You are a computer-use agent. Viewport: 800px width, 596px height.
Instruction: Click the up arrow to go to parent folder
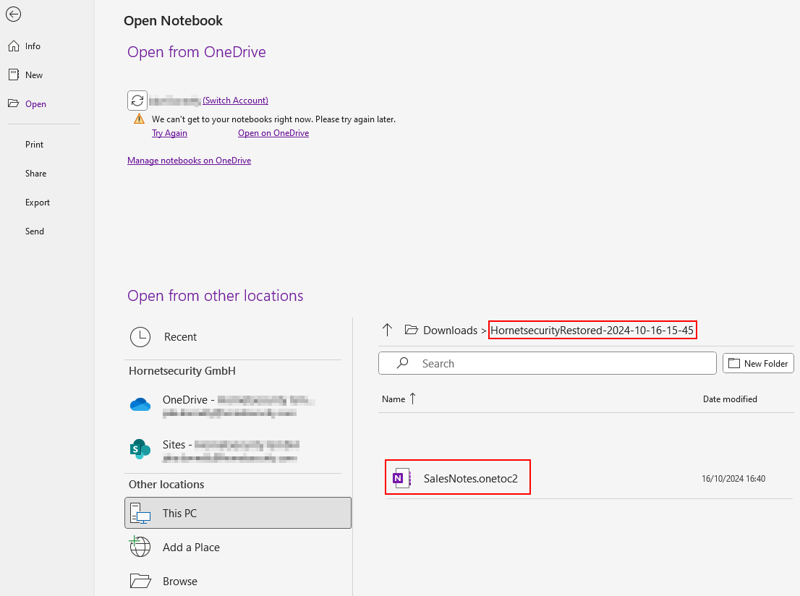pos(387,330)
